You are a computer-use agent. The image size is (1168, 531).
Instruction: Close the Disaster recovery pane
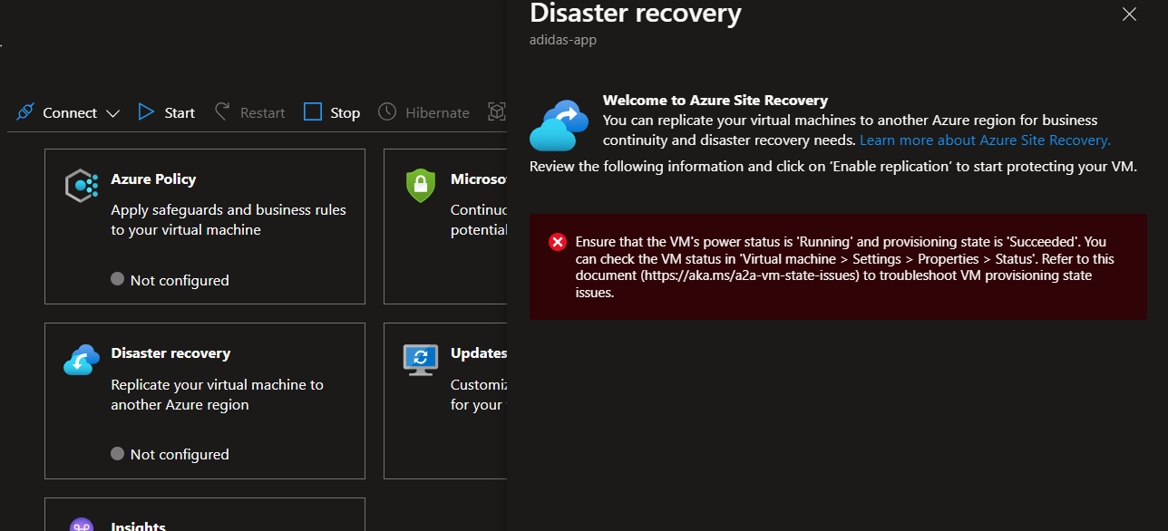pos(1128,14)
